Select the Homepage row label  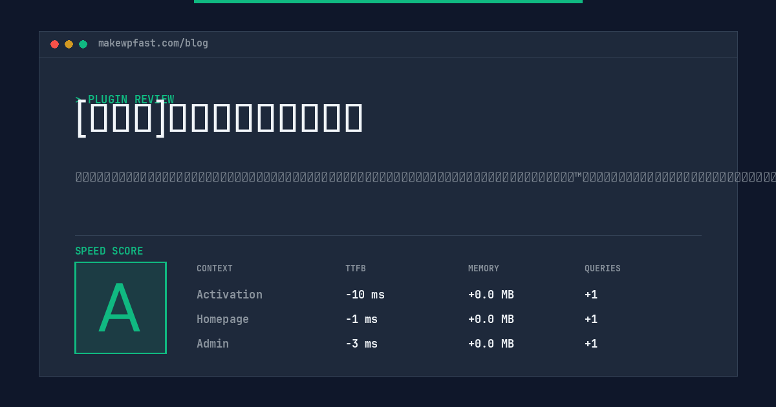(222, 319)
